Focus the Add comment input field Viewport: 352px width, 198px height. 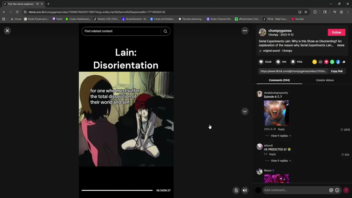tap(296, 190)
